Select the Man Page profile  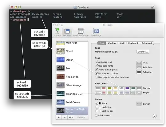click(72, 43)
